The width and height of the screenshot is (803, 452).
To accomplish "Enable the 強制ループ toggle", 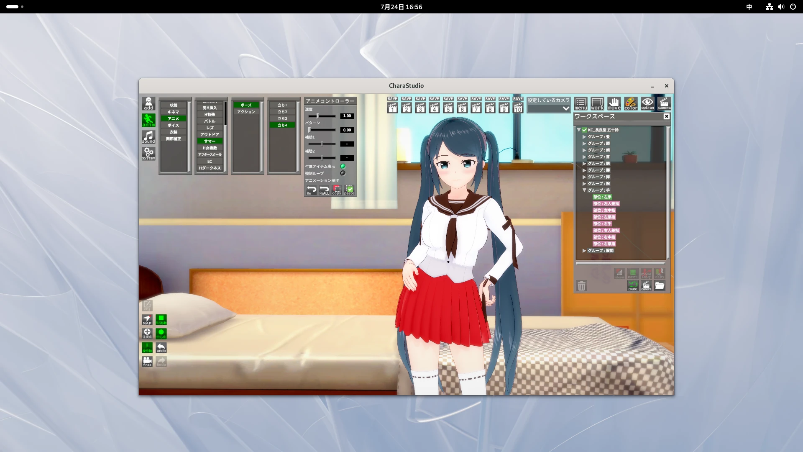I will point(343,173).
